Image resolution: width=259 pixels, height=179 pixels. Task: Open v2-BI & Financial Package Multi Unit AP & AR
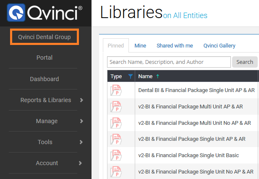[191, 107]
